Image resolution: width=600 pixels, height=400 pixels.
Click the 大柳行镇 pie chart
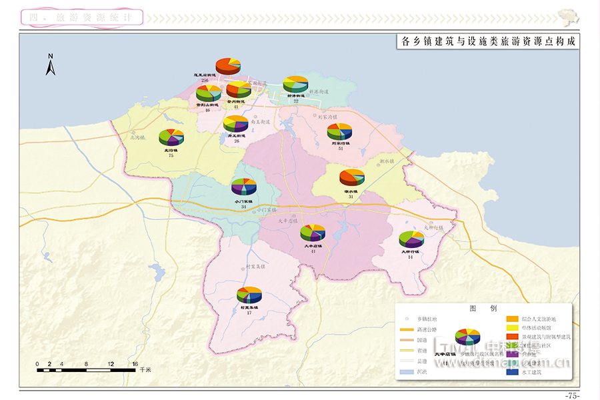[411, 239]
